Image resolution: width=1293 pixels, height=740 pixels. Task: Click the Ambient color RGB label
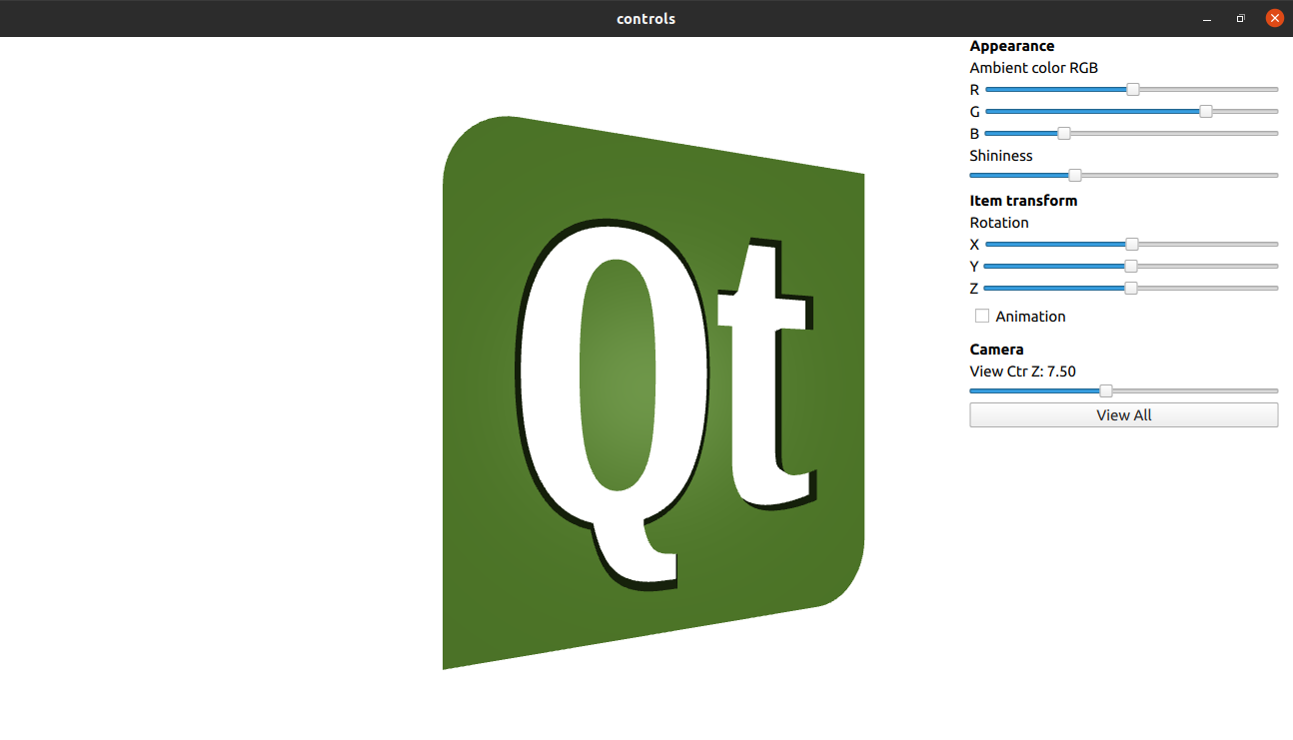click(x=1034, y=68)
